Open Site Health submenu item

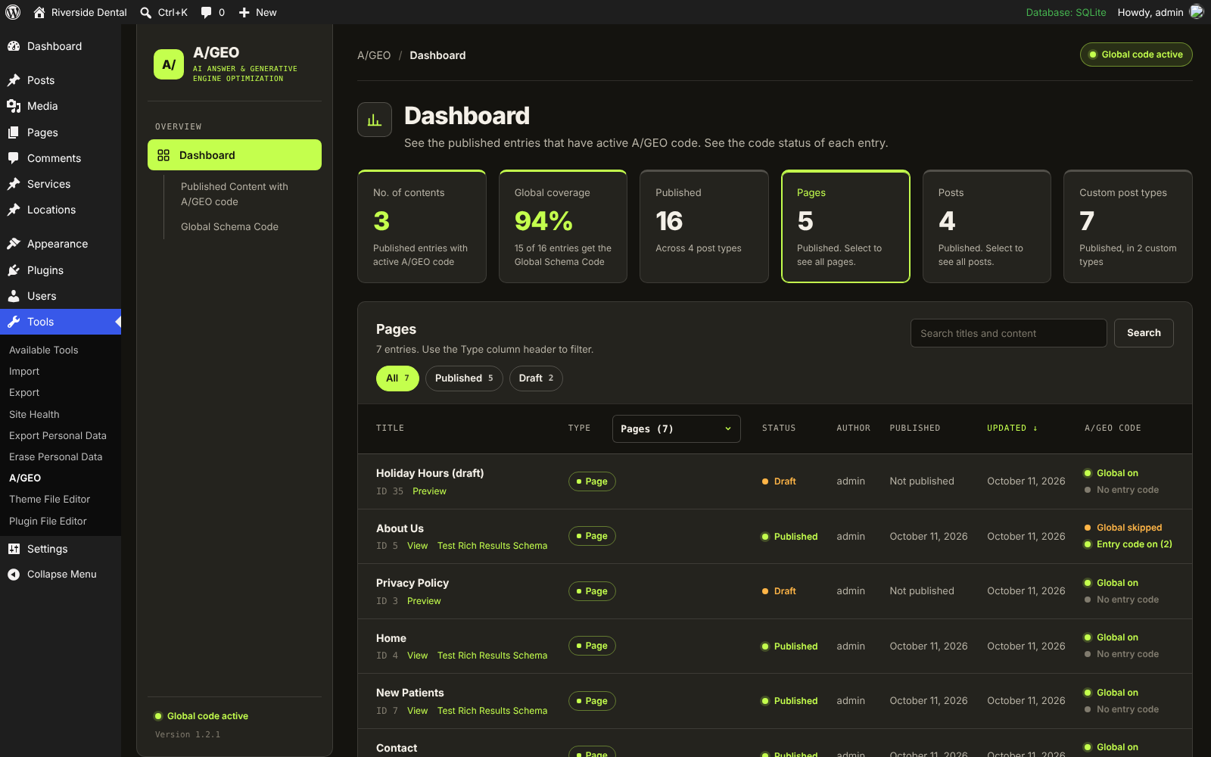[x=34, y=414]
